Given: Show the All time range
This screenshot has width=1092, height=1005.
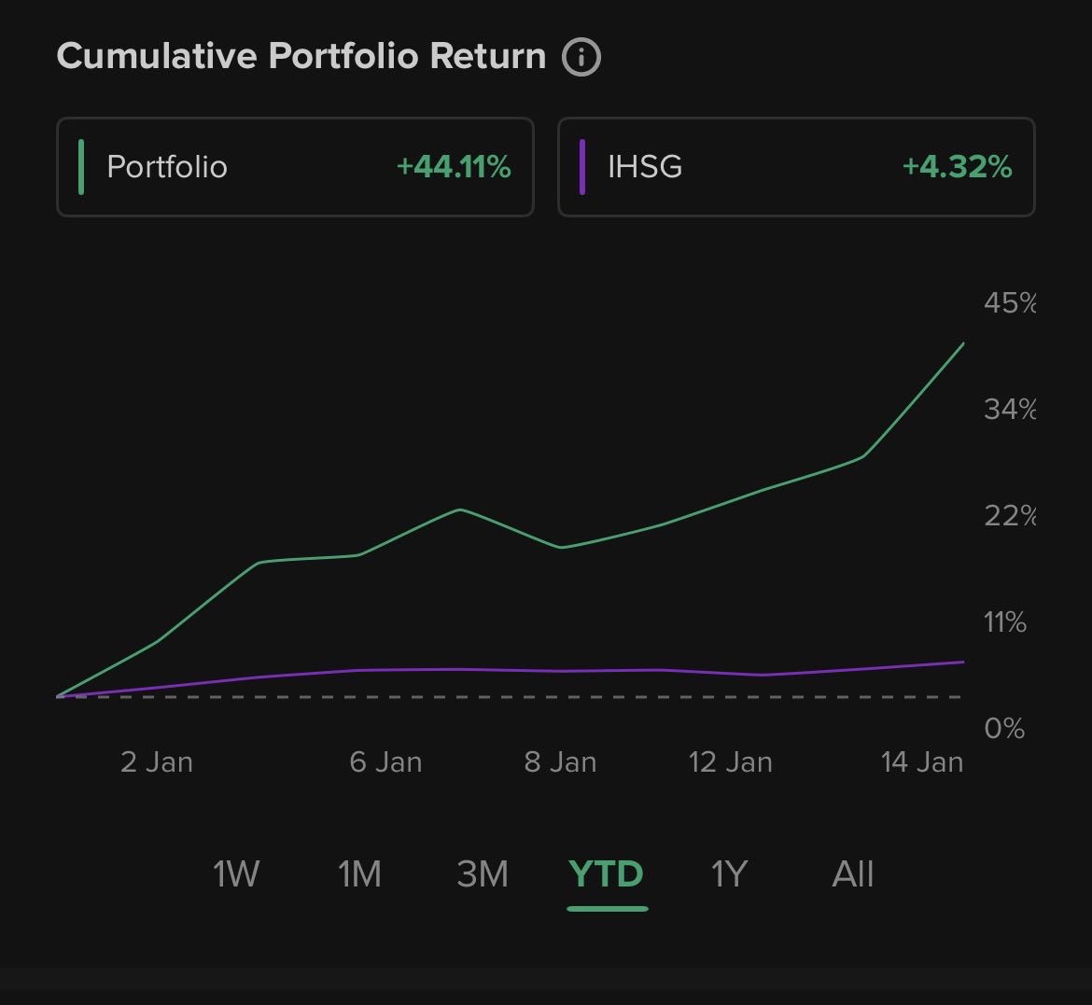Looking at the screenshot, I should [852, 874].
